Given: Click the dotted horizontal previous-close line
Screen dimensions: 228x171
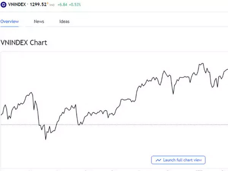Looking at the screenshot, I should (114, 125).
